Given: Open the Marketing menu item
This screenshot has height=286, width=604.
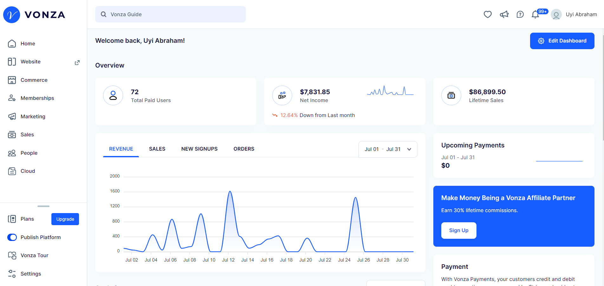Looking at the screenshot, I should [x=33, y=116].
